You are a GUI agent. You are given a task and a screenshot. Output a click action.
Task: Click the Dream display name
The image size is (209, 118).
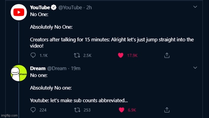point(38,68)
